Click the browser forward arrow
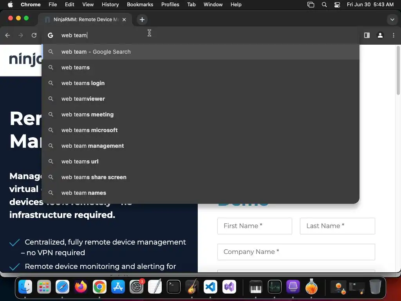 click(21, 35)
